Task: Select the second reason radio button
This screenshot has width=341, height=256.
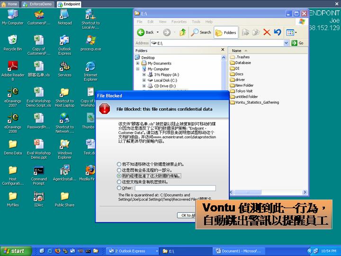Action: [x=119, y=170]
